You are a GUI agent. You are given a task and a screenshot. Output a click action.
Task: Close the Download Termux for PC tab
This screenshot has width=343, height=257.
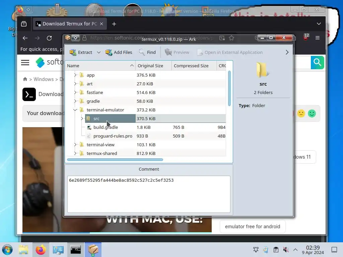pos(101,24)
